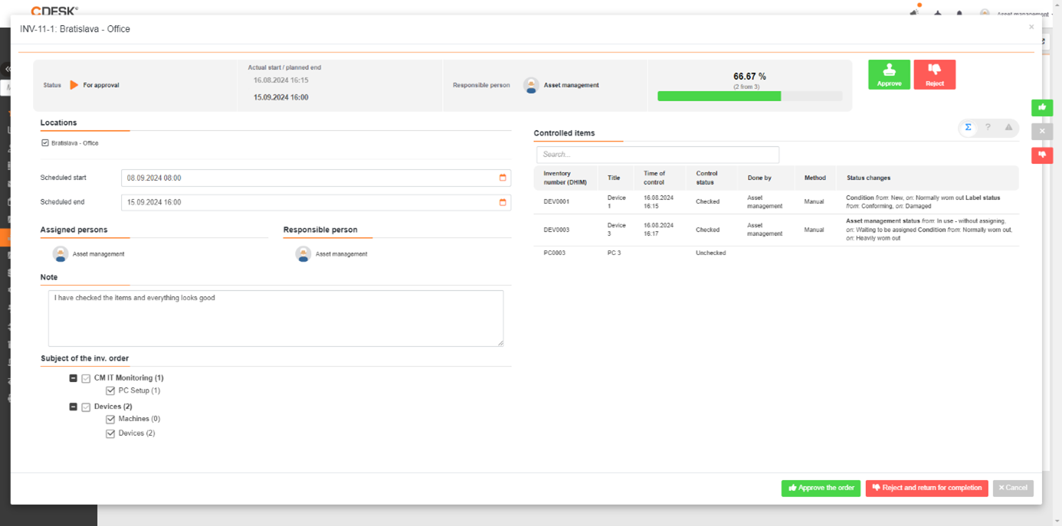
Task: Click the Scheduled start date field
Action: (316, 178)
